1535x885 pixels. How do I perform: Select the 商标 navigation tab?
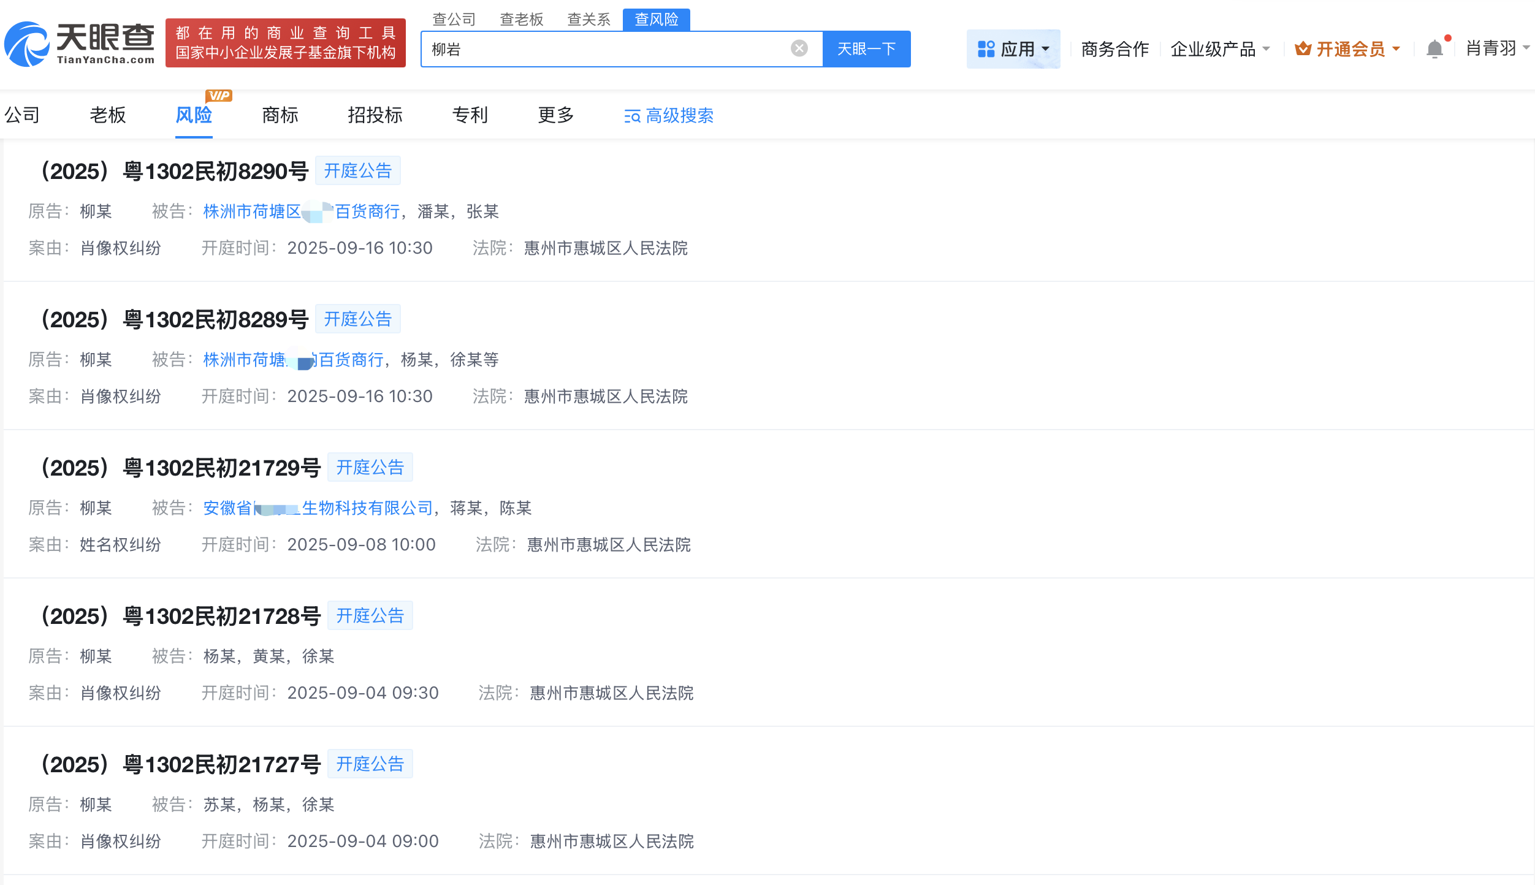pos(280,115)
